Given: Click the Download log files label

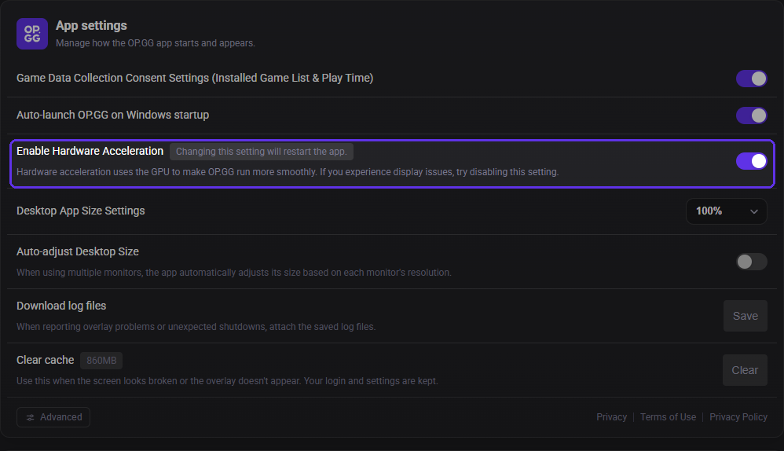Looking at the screenshot, I should pos(61,306).
